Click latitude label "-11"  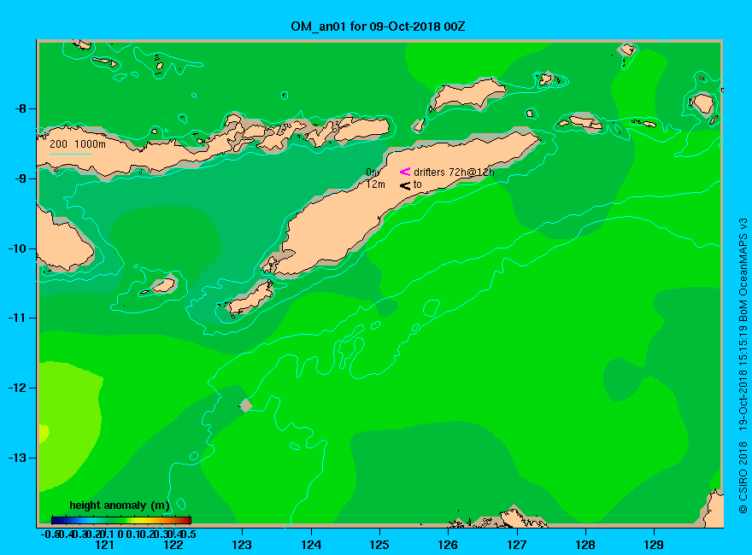[17, 318]
